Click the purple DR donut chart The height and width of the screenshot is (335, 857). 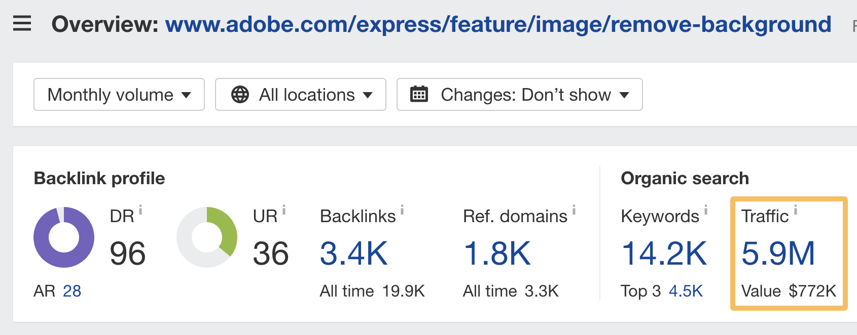click(x=63, y=237)
